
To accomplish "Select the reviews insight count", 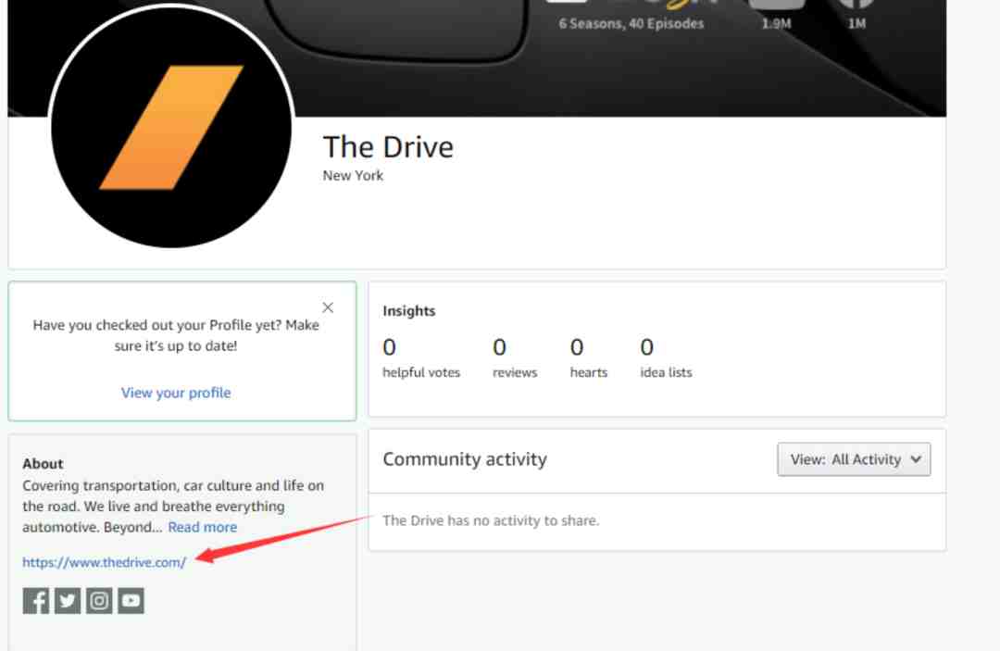I will [499, 347].
